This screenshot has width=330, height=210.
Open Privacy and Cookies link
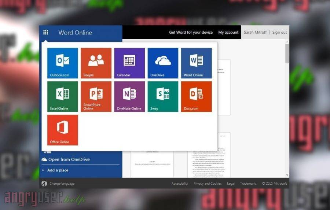click(208, 184)
